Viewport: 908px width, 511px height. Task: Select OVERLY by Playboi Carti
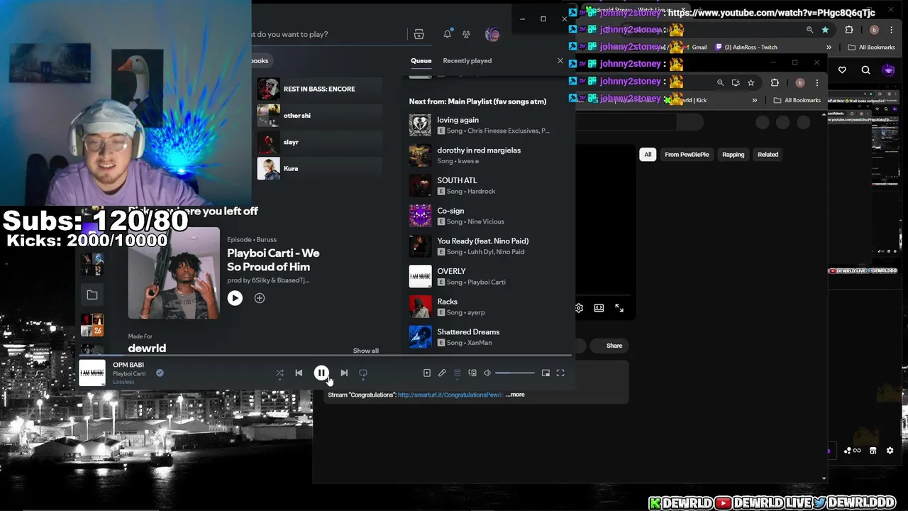tap(488, 276)
